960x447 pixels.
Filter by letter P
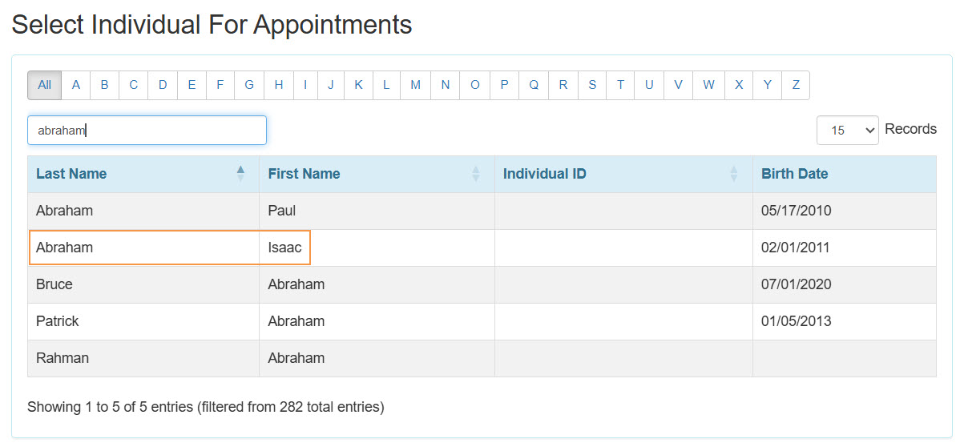point(504,85)
